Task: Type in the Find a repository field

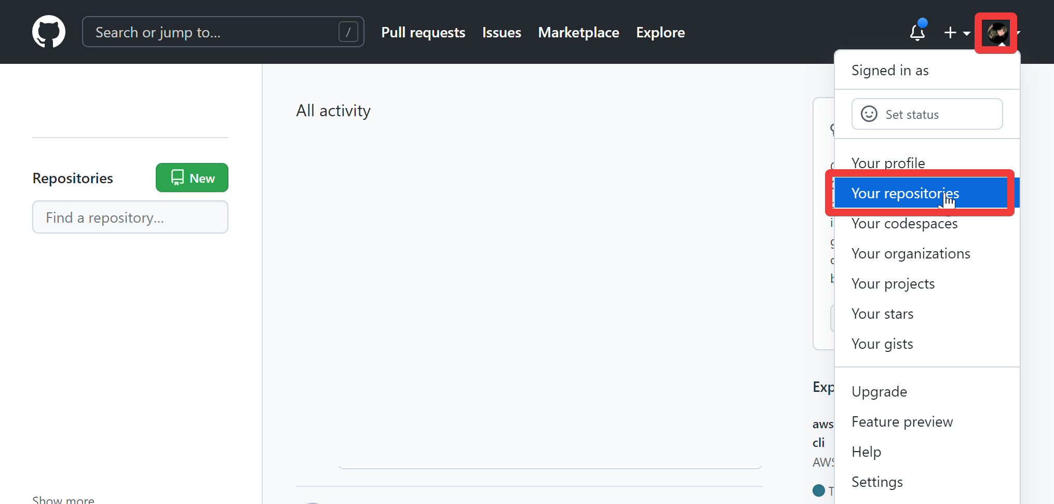Action: pos(130,217)
